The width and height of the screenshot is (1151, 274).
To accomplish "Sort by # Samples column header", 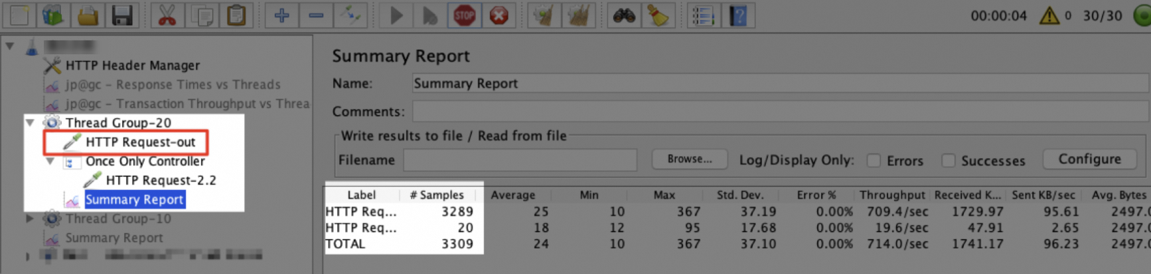I will [x=437, y=195].
